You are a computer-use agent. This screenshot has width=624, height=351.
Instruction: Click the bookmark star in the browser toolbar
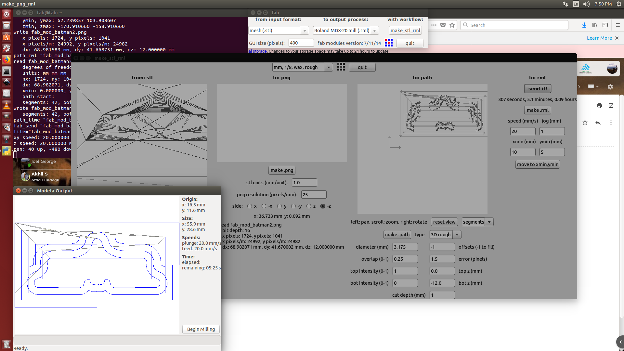point(452,25)
